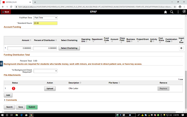The width and height of the screenshot is (187, 117).
Task: Click the Offer Letter description text
Action: 73,88
